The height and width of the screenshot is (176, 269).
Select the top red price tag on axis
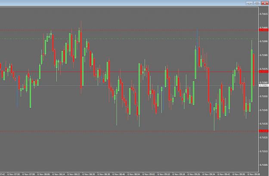[264, 30]
